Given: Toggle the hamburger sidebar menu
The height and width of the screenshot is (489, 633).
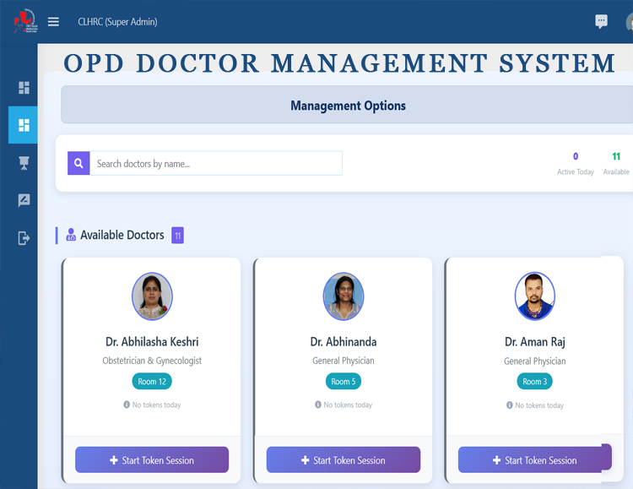Looking at the screenshot, I should point(54,22).
